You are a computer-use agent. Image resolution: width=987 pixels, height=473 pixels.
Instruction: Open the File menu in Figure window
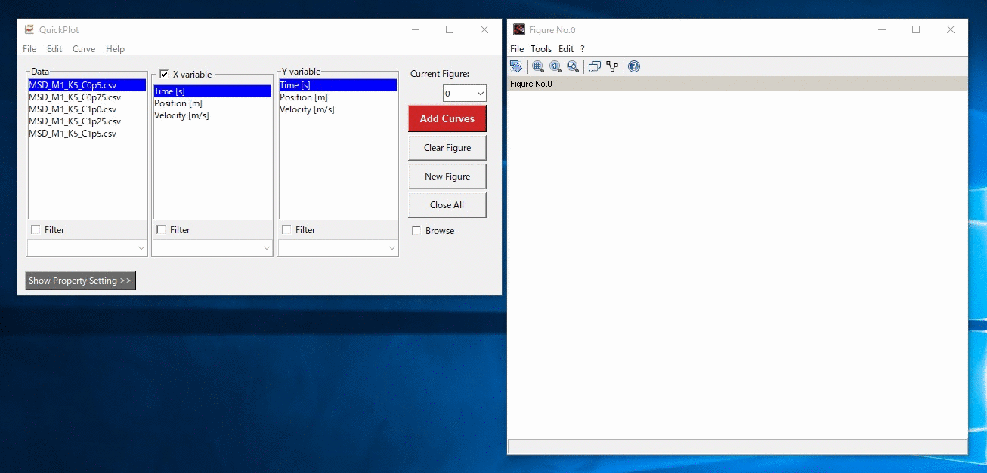(x=517, y=48)
